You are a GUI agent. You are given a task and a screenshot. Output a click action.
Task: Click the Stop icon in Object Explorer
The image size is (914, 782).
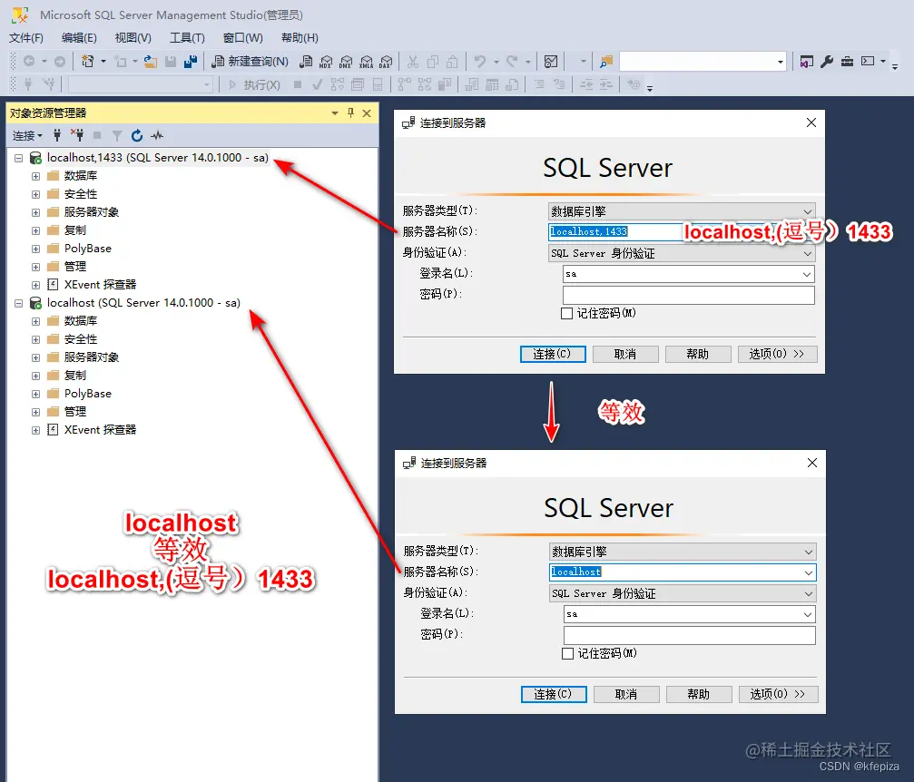tap(97, 136)
